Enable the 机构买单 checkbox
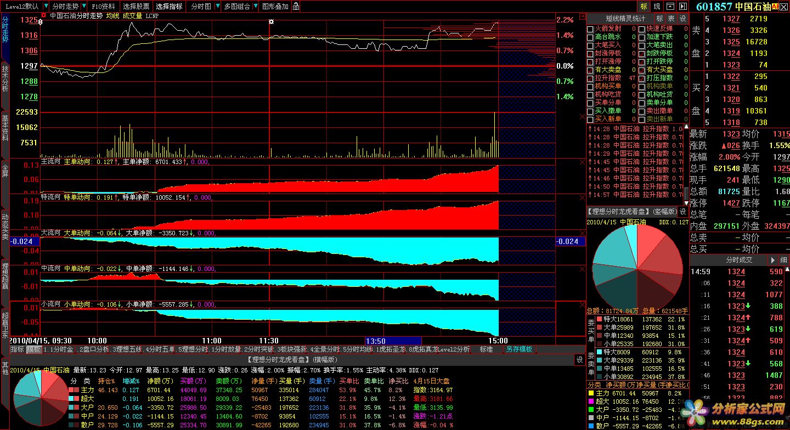Image resolution: width=790 pixels, height=430 pixels. [x=590, y=87]
